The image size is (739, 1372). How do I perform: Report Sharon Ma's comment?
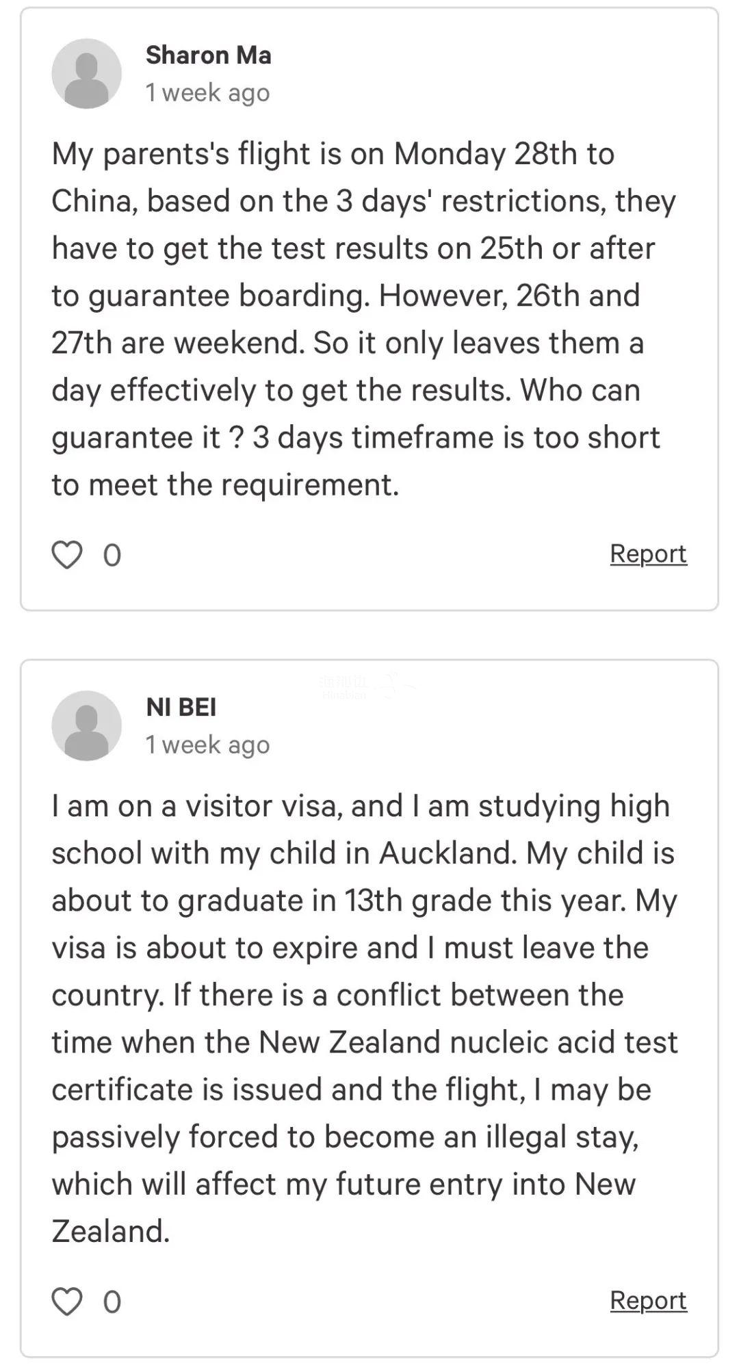tap(648, 554)
